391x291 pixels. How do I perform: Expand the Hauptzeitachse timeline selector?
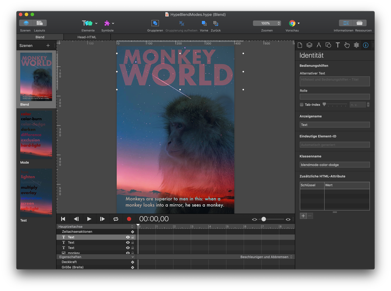132,227
